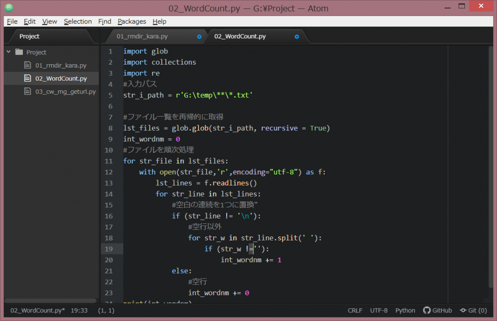This screenshot has width=497, height=321.
Task: Click line number 23 in gutter
Action: coord(109,293)
